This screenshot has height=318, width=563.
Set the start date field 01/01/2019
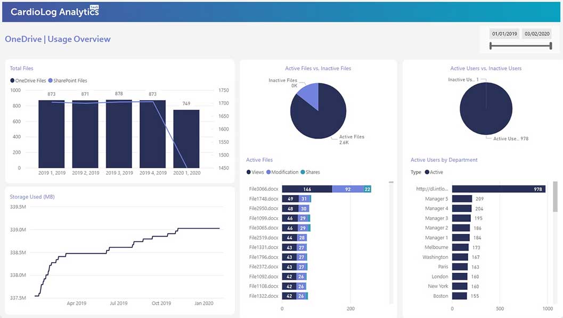pos(504,34)
